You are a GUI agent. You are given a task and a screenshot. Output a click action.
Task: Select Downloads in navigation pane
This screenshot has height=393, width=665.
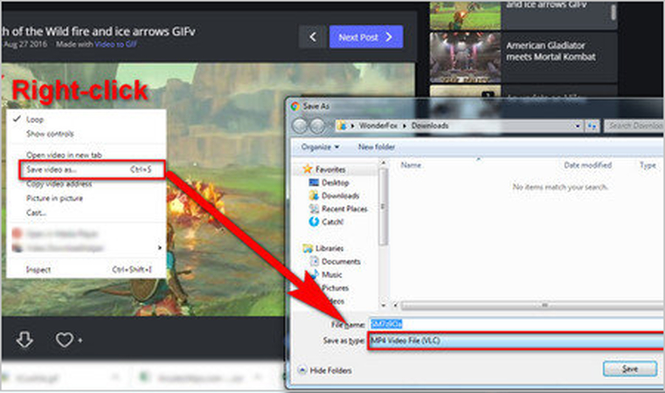(x=340, y=196)
